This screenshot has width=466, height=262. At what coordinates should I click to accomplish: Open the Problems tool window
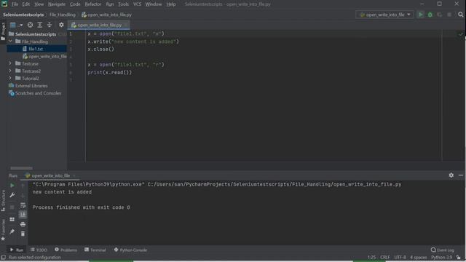(x=66, y=250)
